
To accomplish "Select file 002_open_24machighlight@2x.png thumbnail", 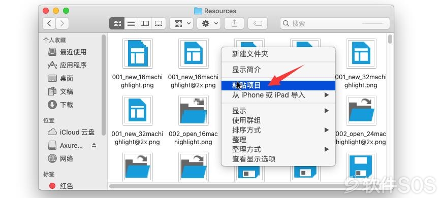I will click(361, 110).
